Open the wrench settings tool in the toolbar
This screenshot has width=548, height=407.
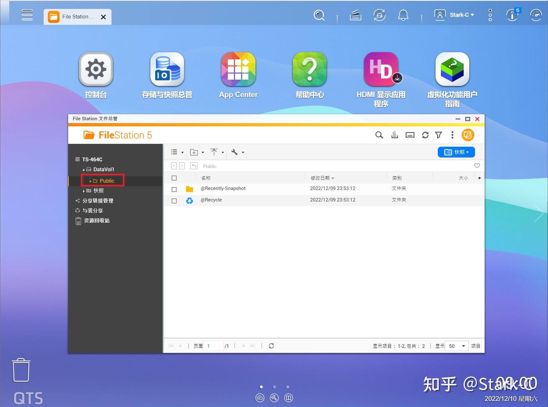pyautogui.click(x=235, y=152)
